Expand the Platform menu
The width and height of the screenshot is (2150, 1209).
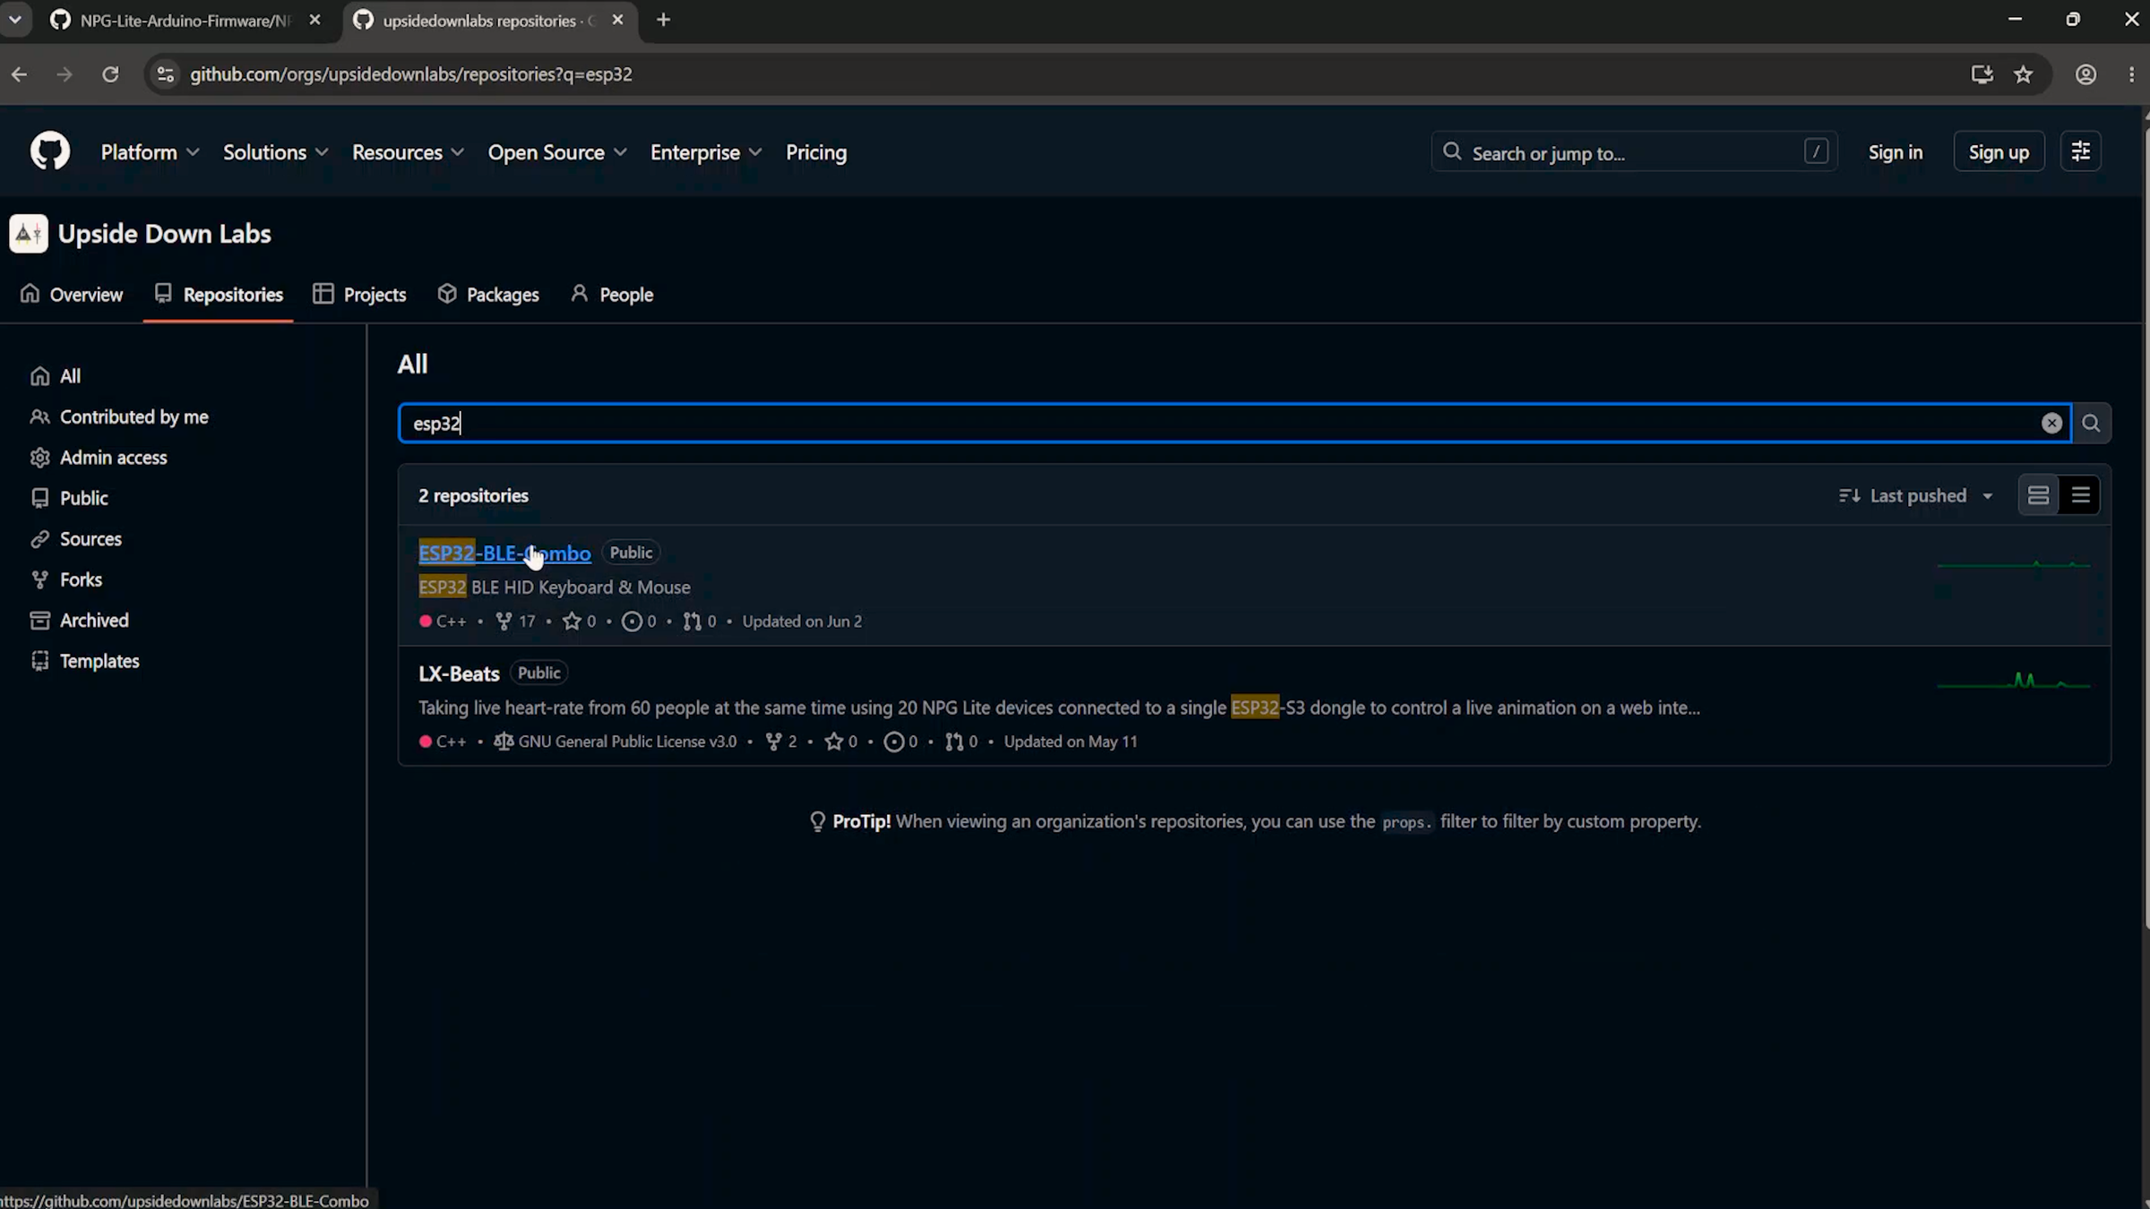[150, 152]
